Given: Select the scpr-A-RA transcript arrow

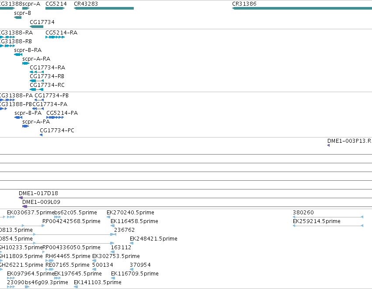Looking at the screenshot, I should coord(26,63).
